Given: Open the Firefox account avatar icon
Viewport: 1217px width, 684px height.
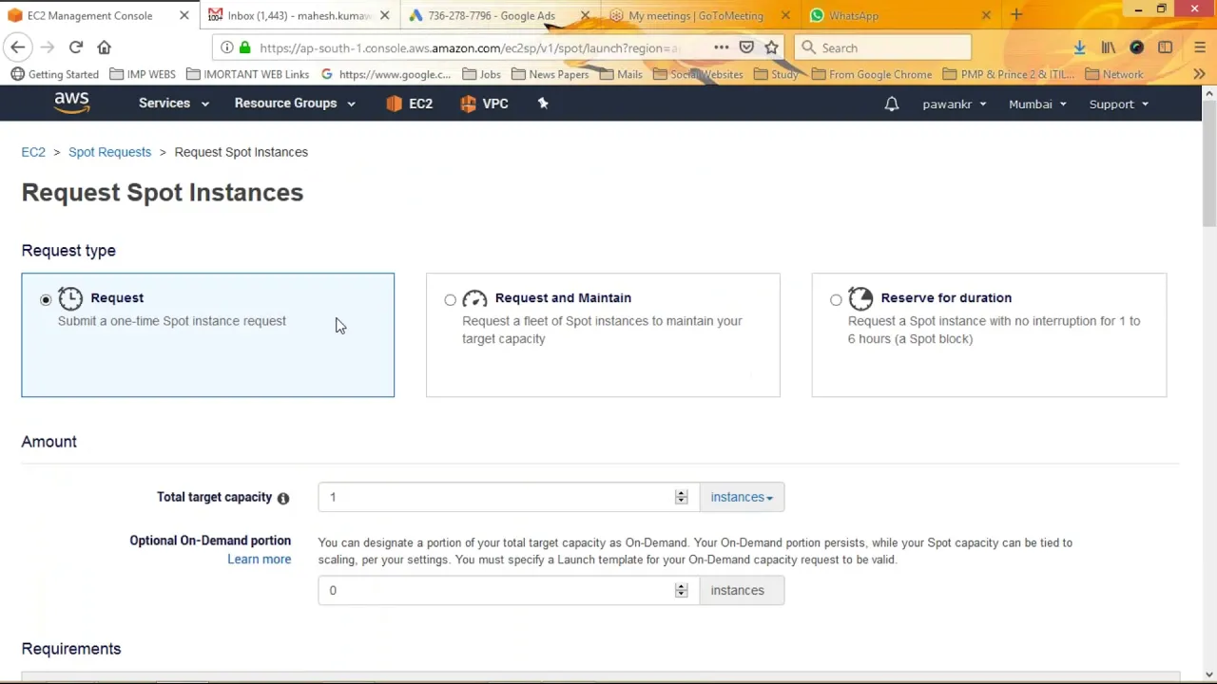Looking at the screenshot, I should click(x=1136, y=47).
